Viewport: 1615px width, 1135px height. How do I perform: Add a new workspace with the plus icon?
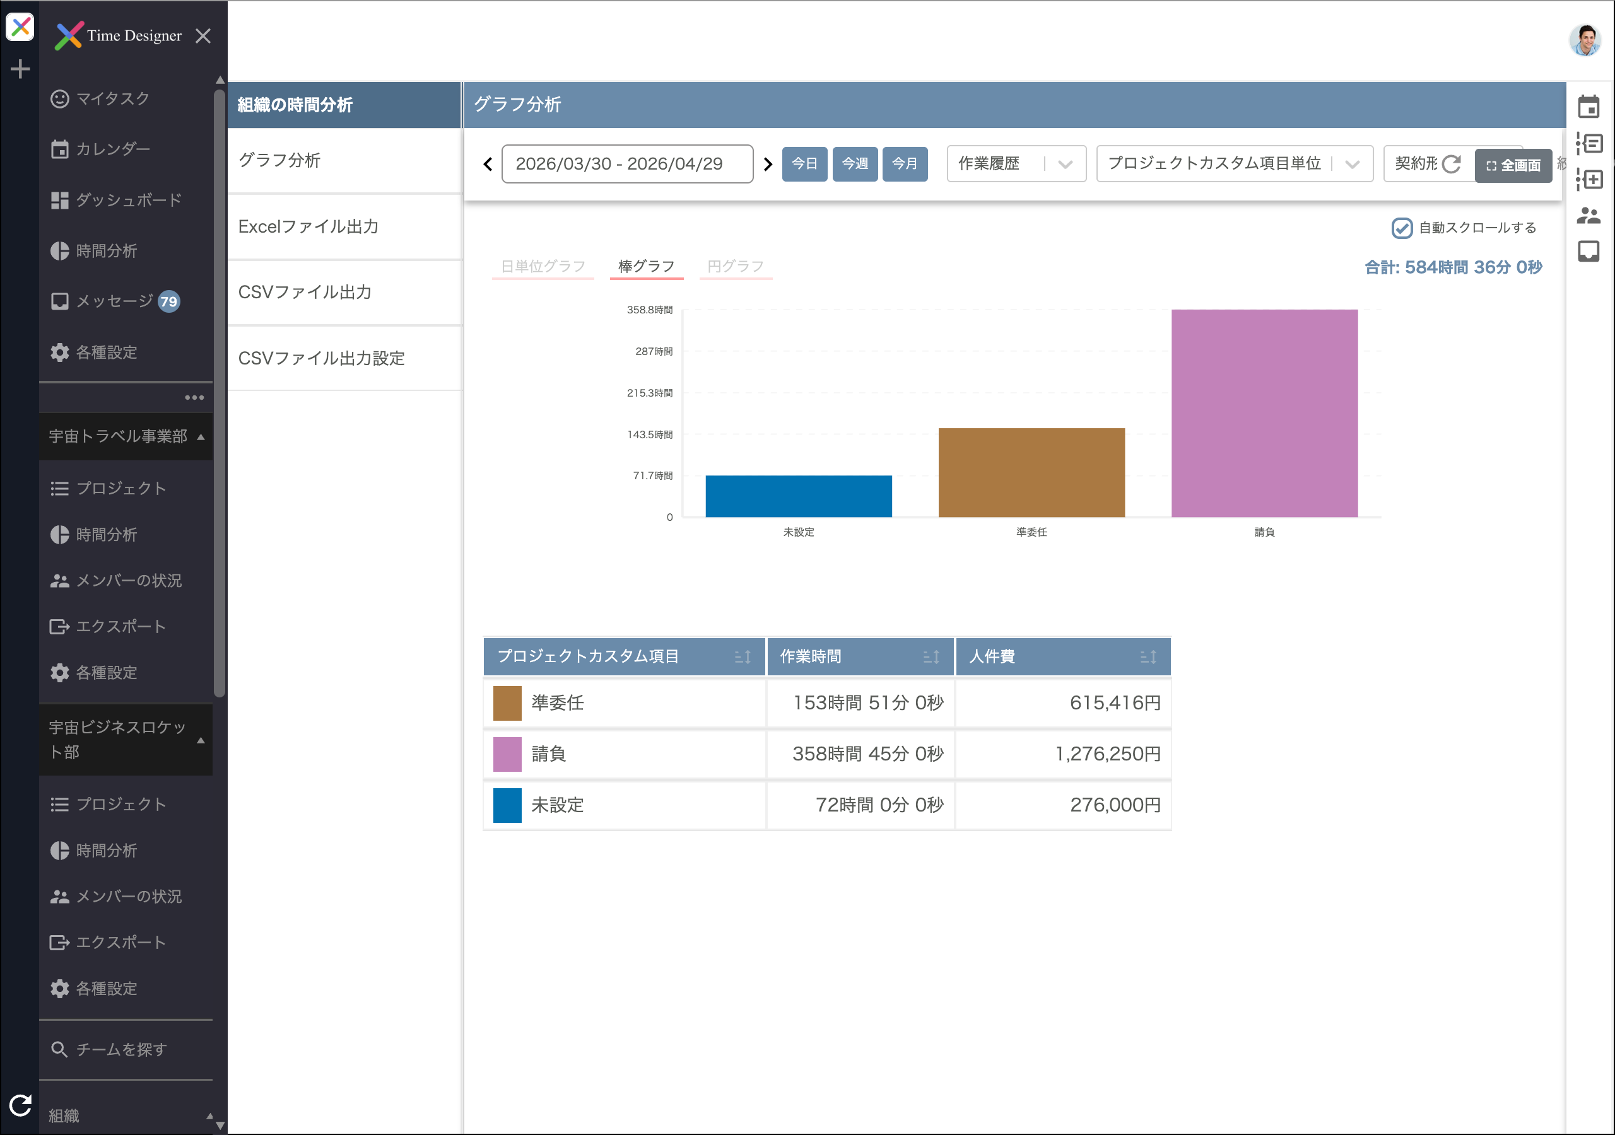pyautogui.click(x=20, y=69)
